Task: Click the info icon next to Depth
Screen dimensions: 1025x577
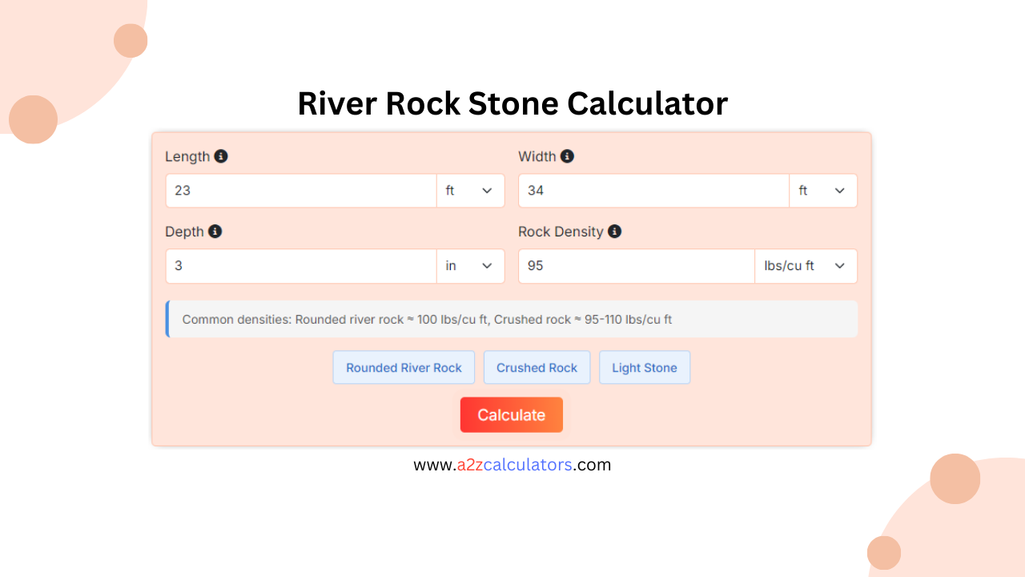Action: click(215, 232)
